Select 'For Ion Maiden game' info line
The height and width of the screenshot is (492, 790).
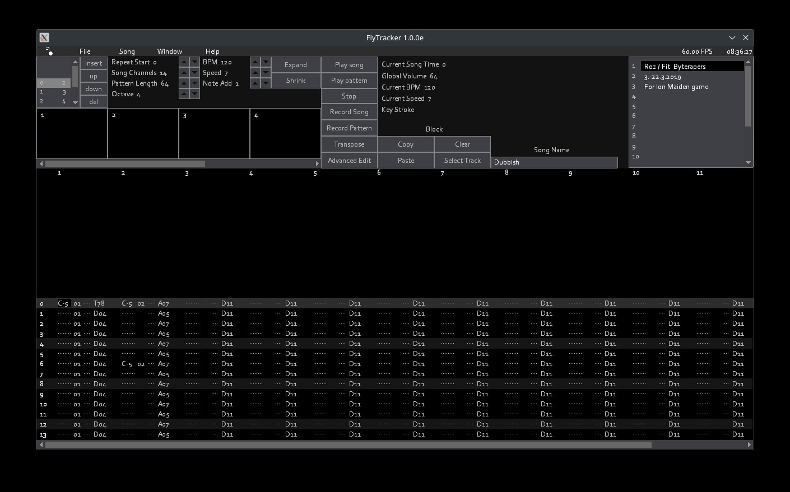pyautogui.click(x=692, y=87)
